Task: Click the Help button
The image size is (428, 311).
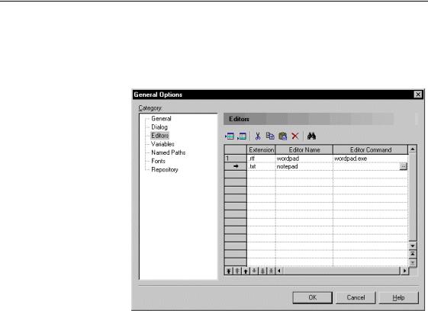Action: [398, 297]
